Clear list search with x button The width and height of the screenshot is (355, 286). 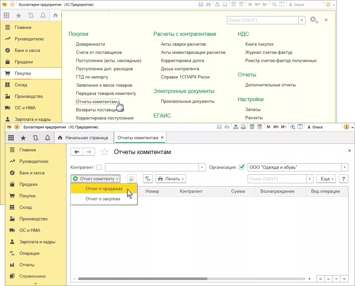point(310,179)
